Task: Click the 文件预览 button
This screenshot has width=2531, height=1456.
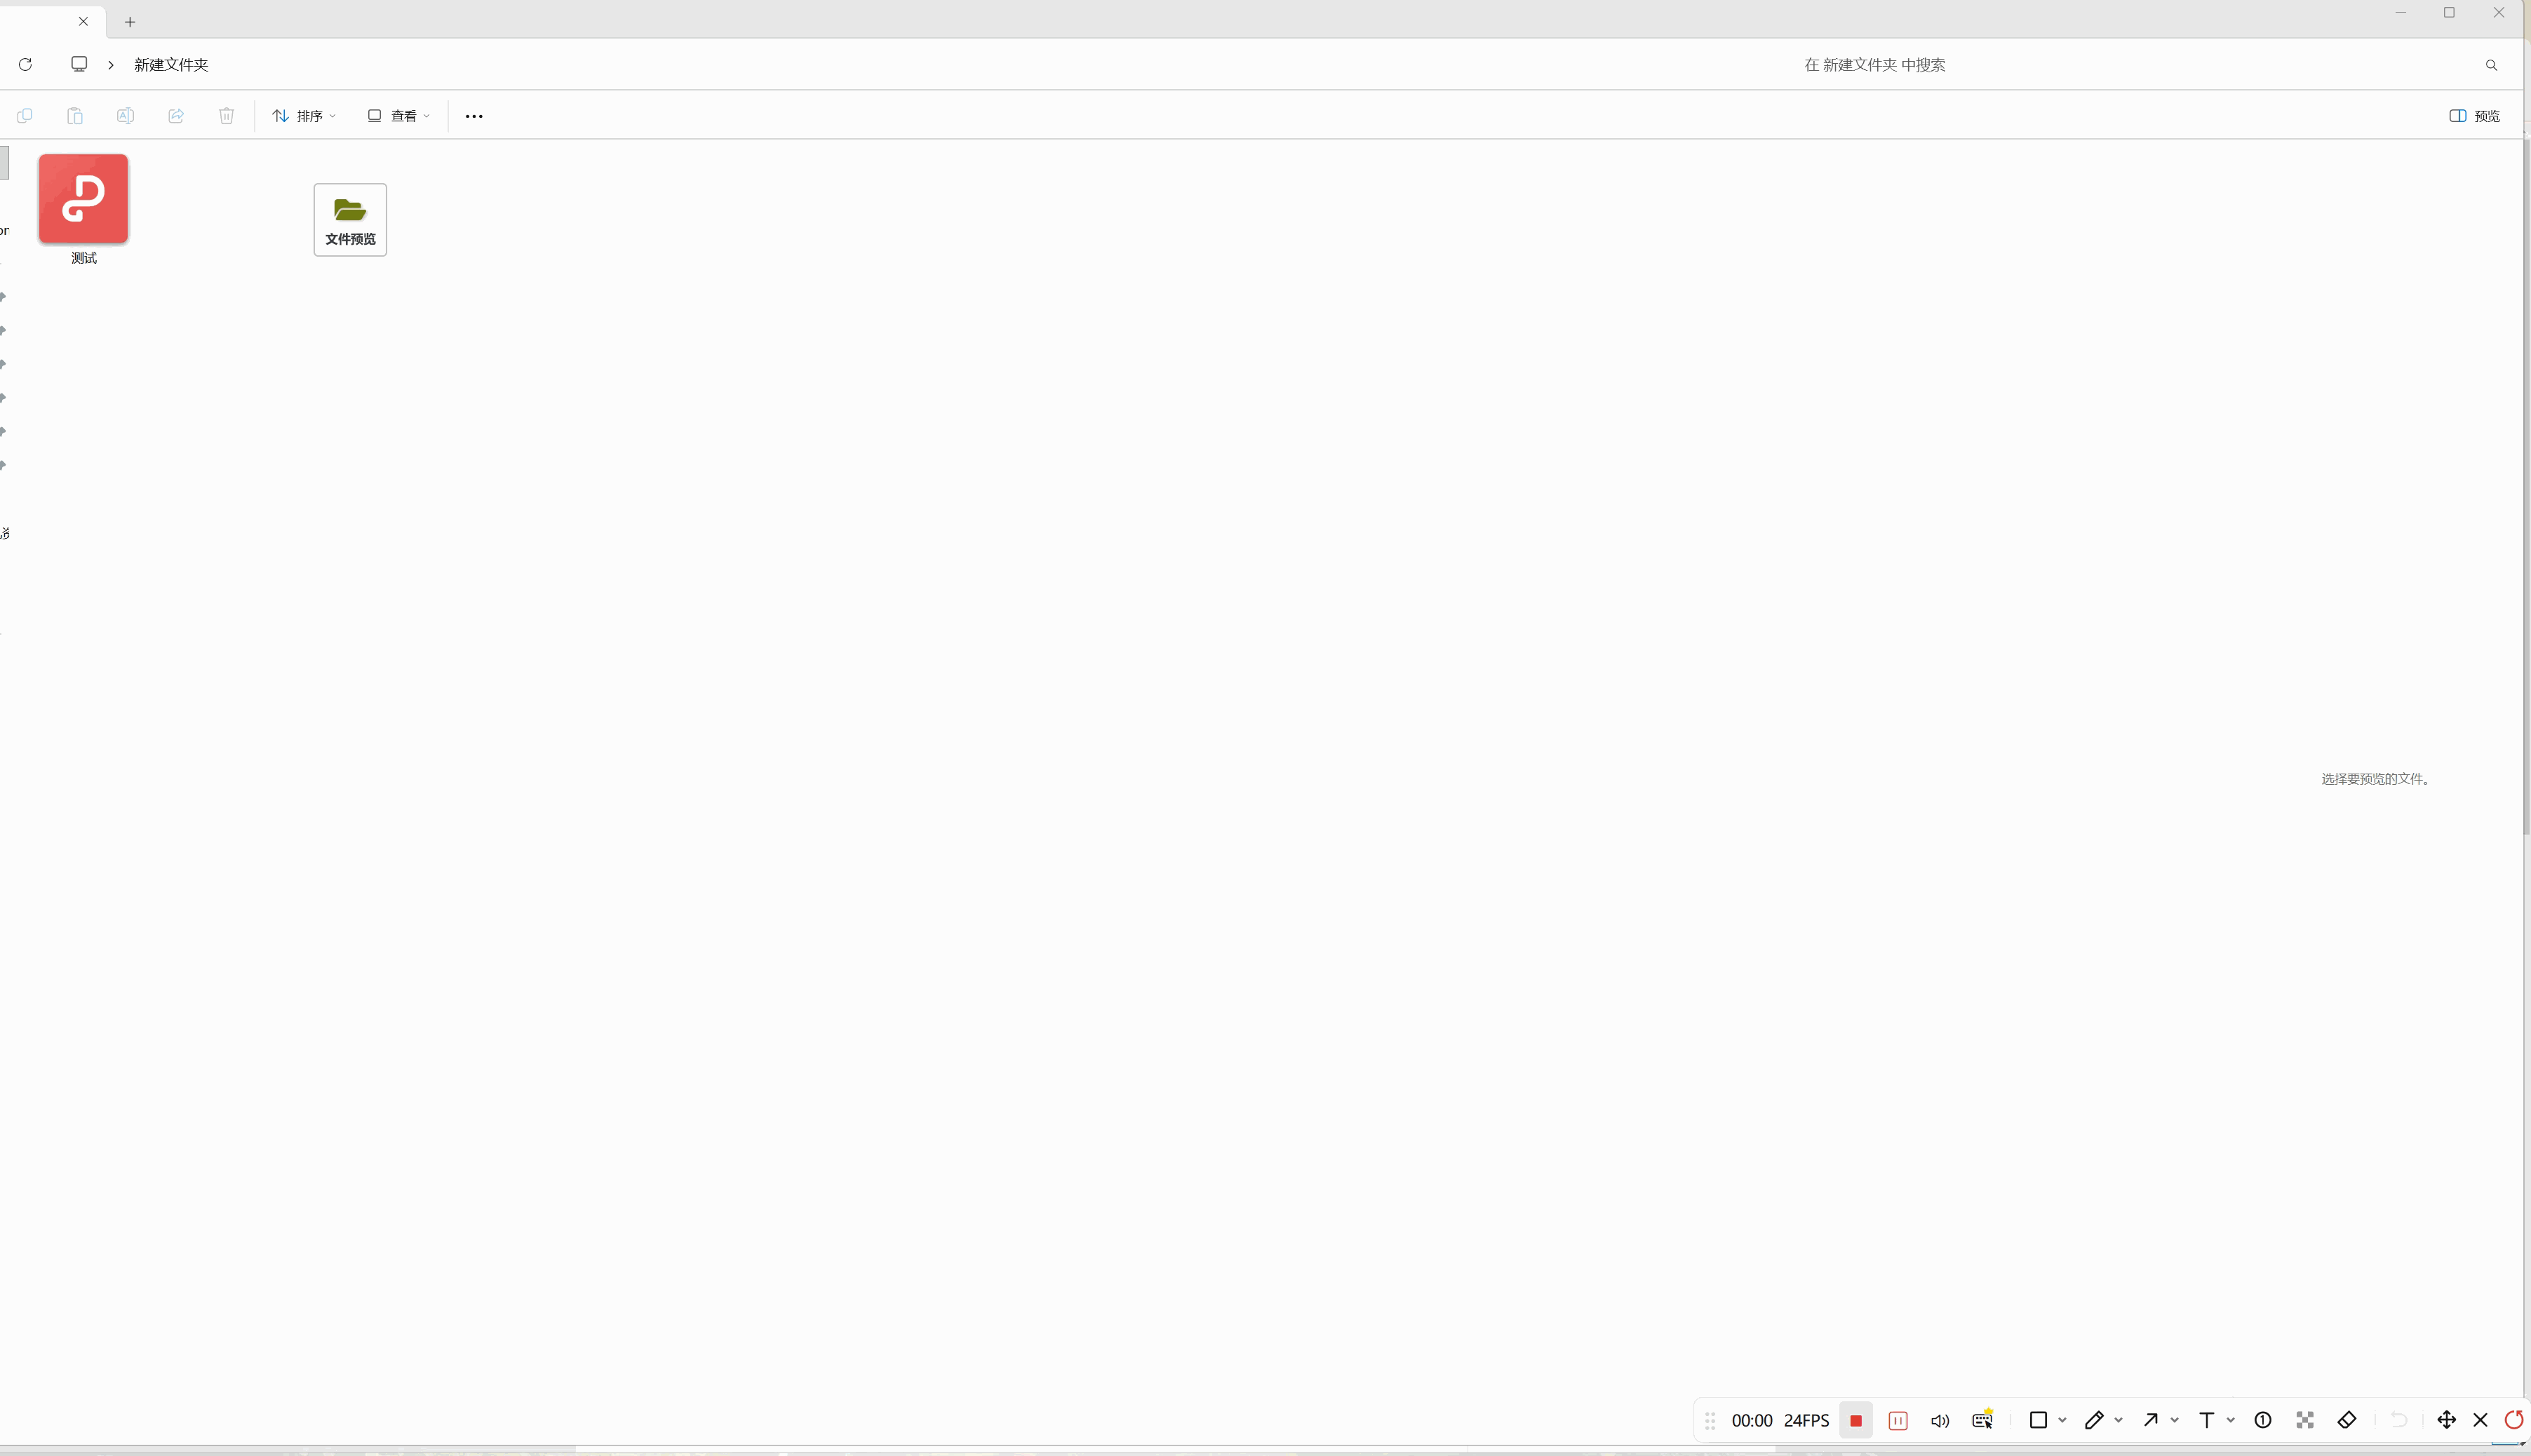Action: coord(350,220)
